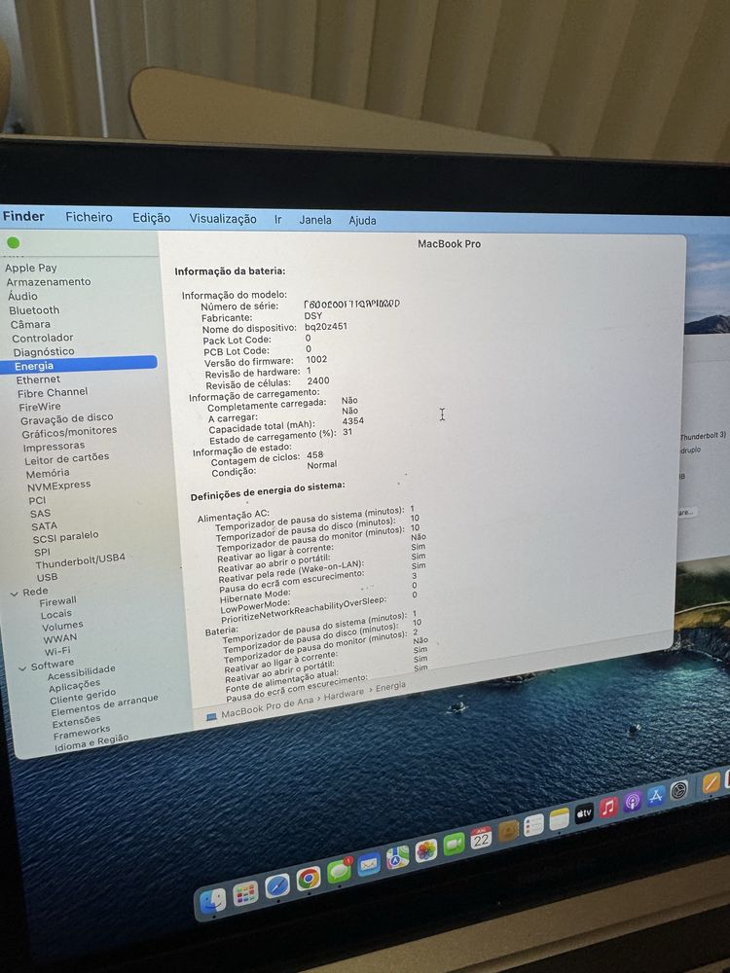Open Reminders app in the Dock
730x973 pixels.
533,825
